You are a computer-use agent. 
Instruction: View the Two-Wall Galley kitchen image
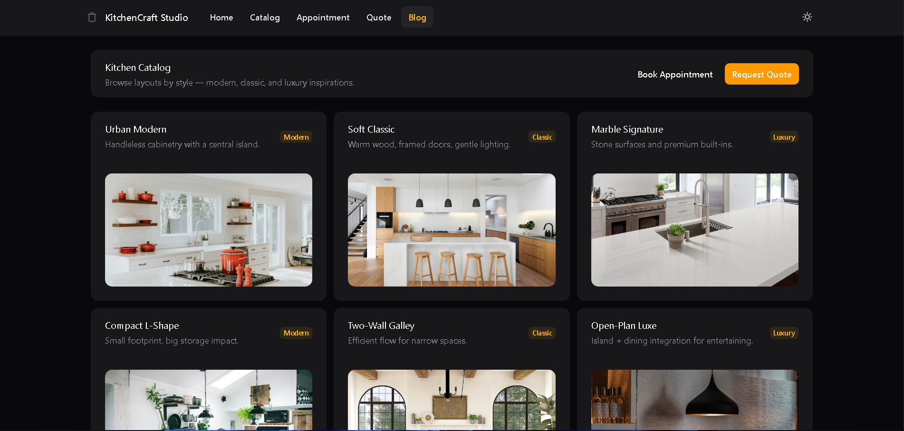pos(452,400)
